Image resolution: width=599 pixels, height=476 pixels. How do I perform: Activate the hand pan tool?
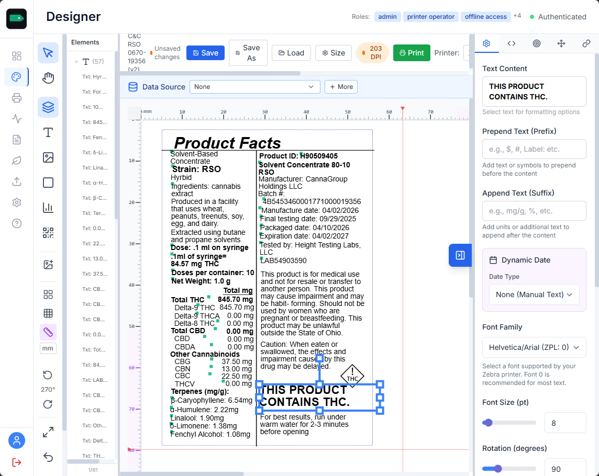pos(48,78)
